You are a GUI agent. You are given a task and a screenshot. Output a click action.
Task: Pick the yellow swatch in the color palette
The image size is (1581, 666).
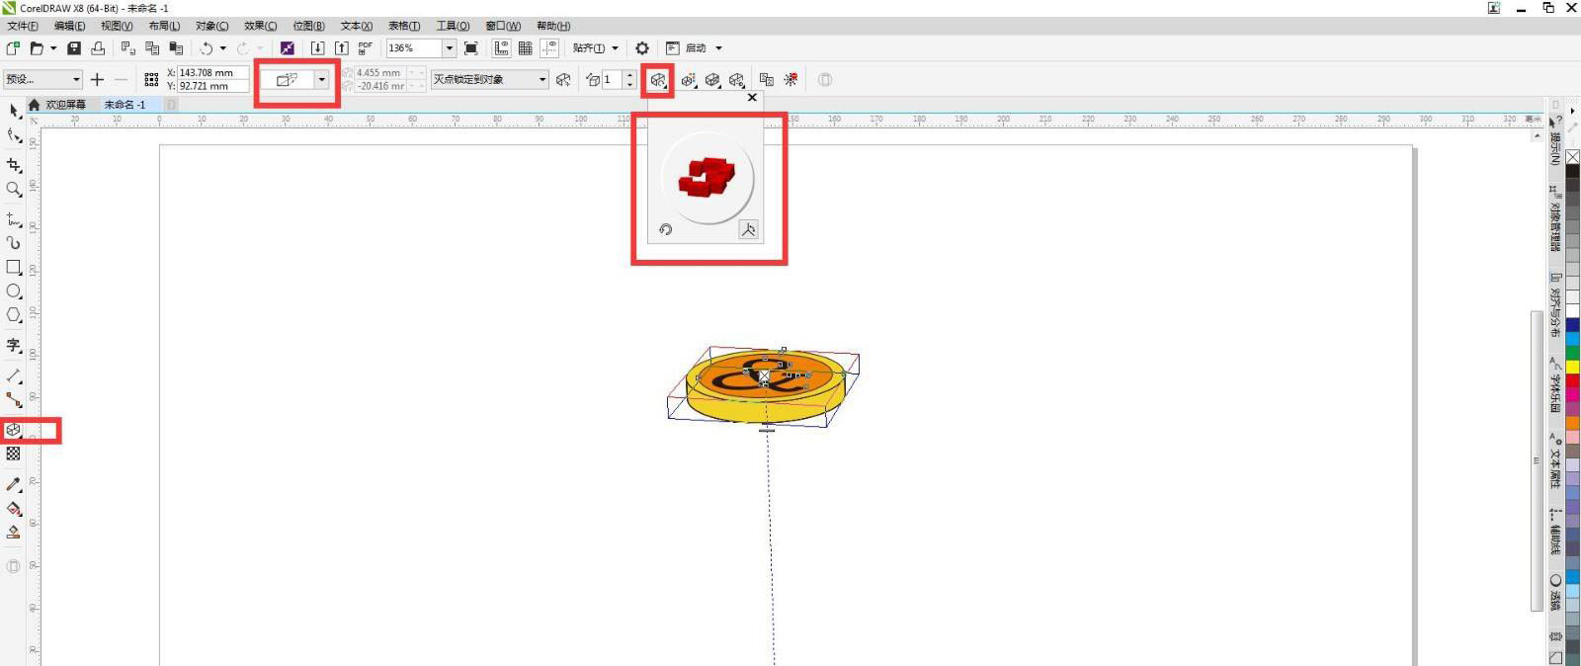click(1571, 367)
